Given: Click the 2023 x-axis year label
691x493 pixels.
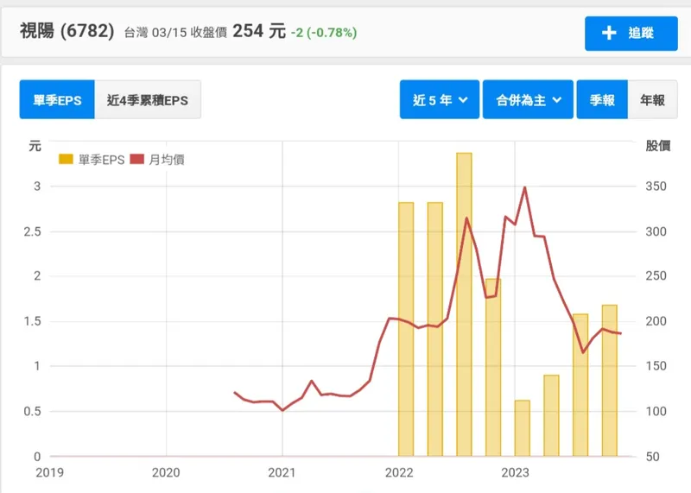Looking at the screenshot, I should pos(516,472).
